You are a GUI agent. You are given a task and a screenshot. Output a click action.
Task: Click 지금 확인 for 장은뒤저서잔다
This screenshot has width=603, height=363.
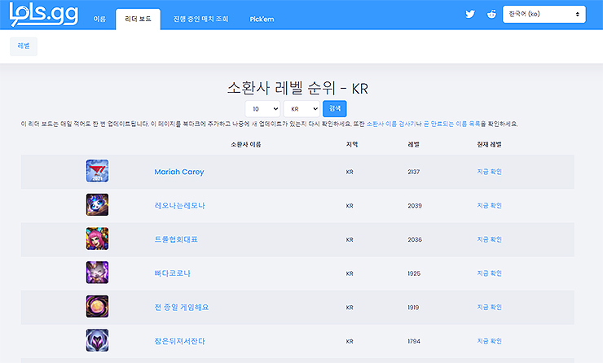(489, 341)
